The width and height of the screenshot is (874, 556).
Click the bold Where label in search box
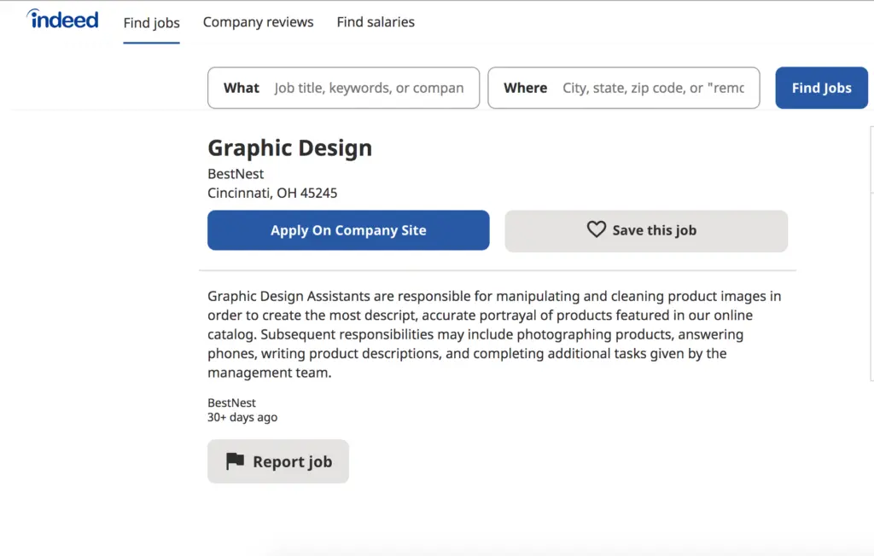pyautogui.click(x=525, y=88)
